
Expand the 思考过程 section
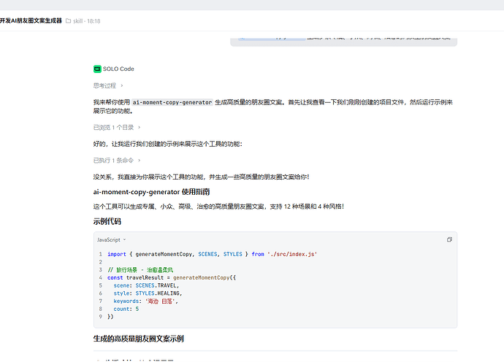click(x=108, y=86)
